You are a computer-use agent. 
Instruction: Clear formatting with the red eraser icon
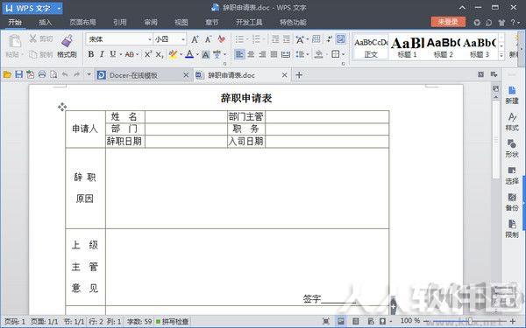click(x=222, y=39)
